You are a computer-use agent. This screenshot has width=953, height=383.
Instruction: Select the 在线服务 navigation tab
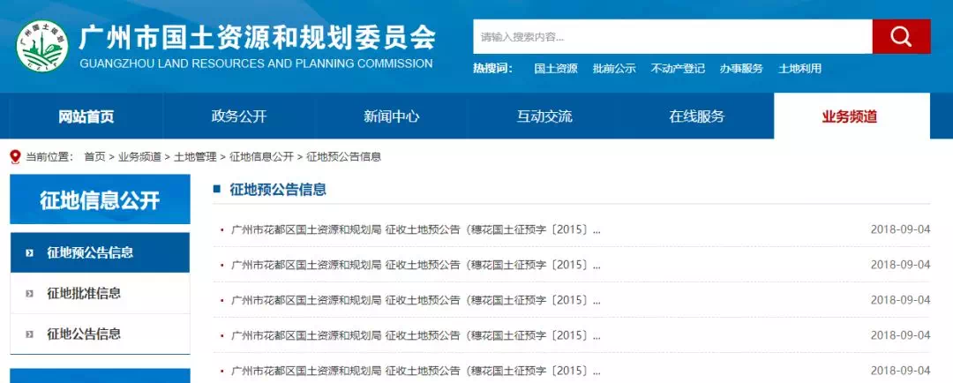pos(696,116)
